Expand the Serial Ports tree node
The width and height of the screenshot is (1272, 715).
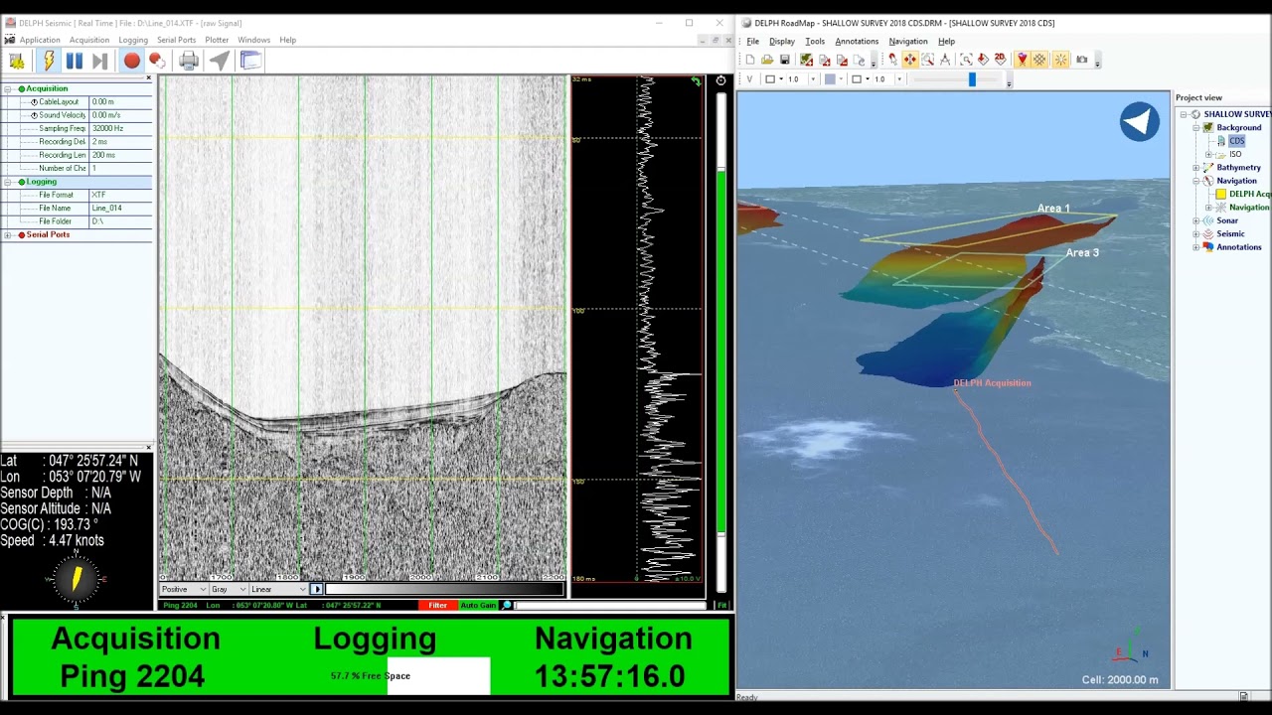8,235
